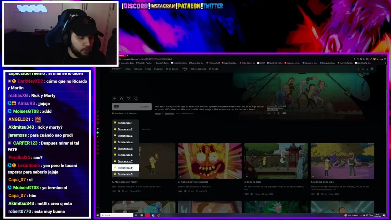Open Chris Parnell cast link
This screenshot has height=220, width=391.
coord(280,106)
